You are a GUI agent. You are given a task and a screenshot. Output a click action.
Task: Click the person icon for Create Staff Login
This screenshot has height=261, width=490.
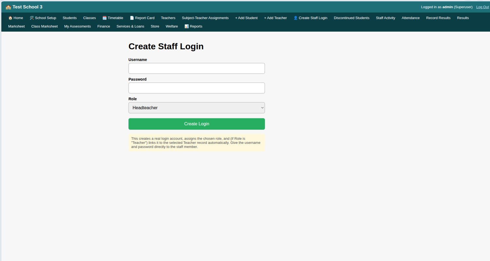click(x=296, y=18)
